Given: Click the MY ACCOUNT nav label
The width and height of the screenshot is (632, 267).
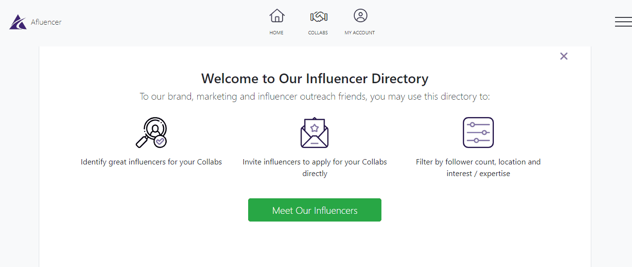Looking at the screenshot, I should point(360,33).
